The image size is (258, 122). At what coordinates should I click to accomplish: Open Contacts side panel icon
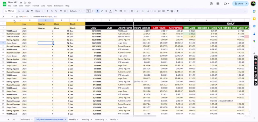coord(254,34)
